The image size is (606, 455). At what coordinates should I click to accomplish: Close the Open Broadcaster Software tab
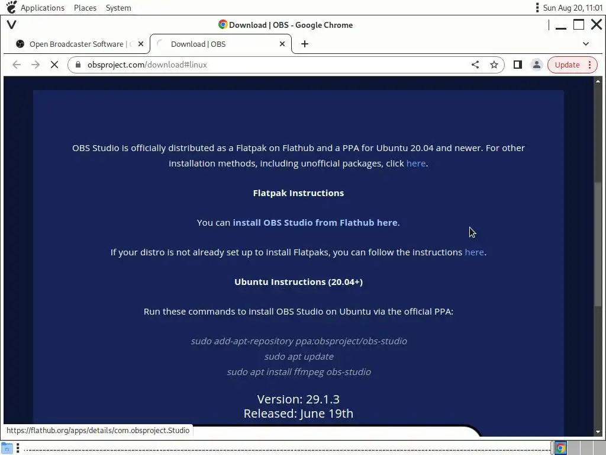click(x=141, y=44)
